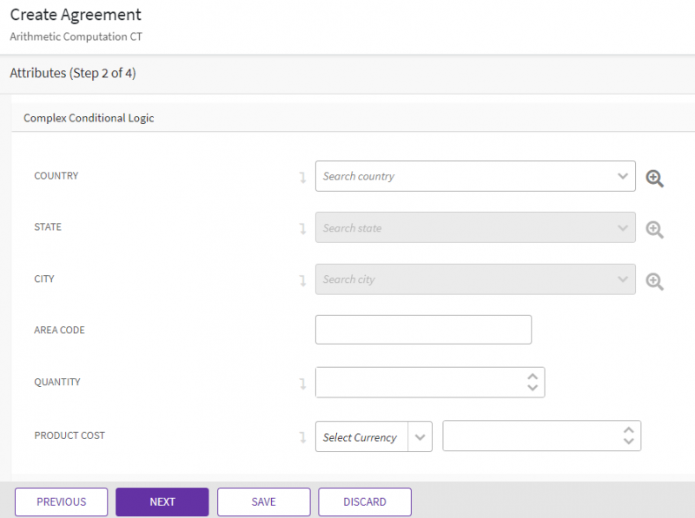The height and width of the screenshot is (518, 695).
Task: Discard the agreement with DISCARD
Action: (364, 502)
